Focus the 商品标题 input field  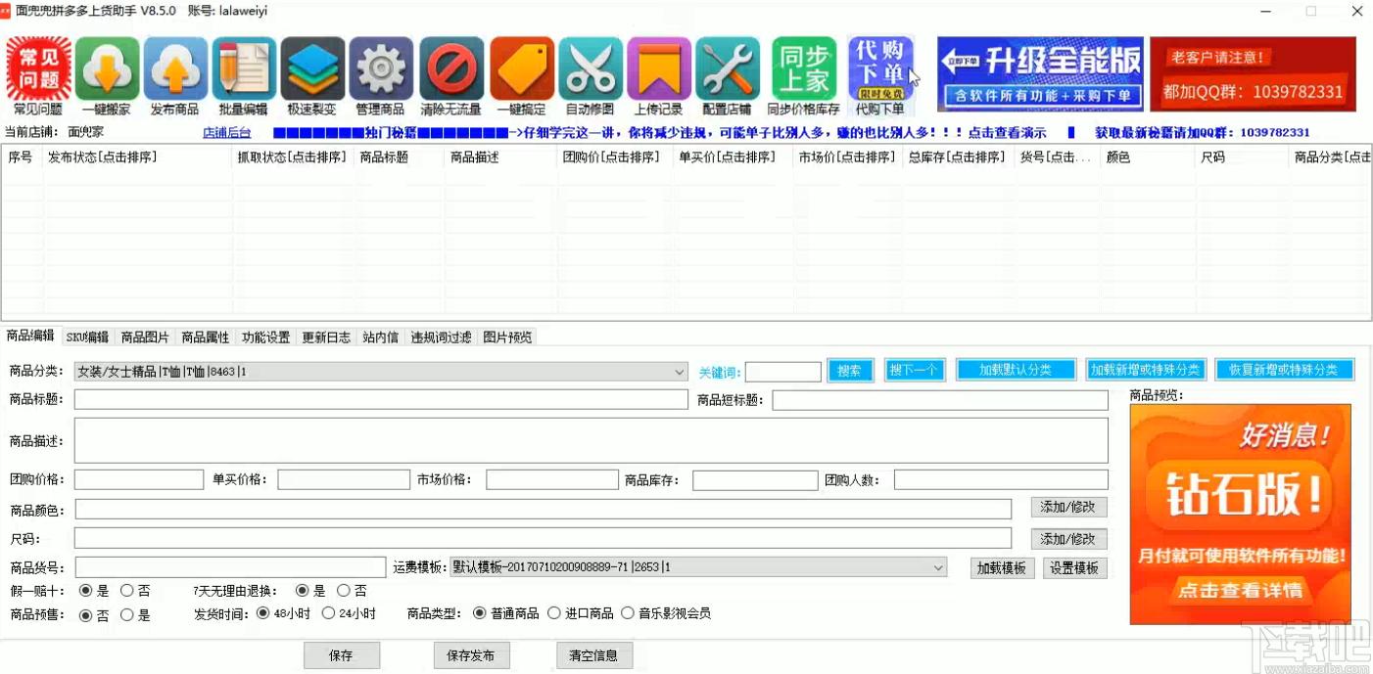click(x=381, y=399)
